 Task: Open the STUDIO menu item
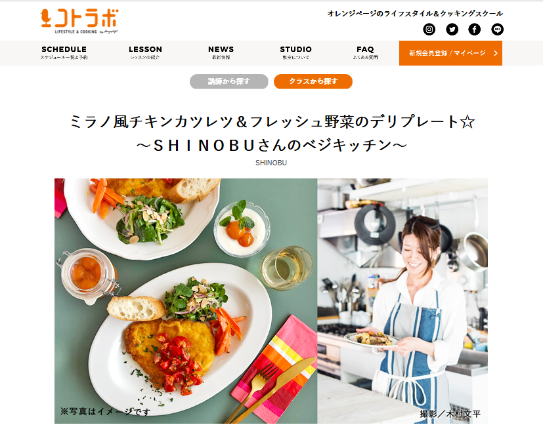pyautogui.click(x=295, y=52)
